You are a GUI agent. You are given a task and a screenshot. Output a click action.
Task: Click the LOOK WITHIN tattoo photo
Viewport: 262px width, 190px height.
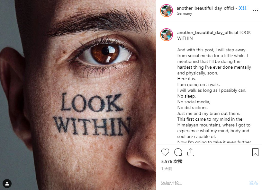78,95
